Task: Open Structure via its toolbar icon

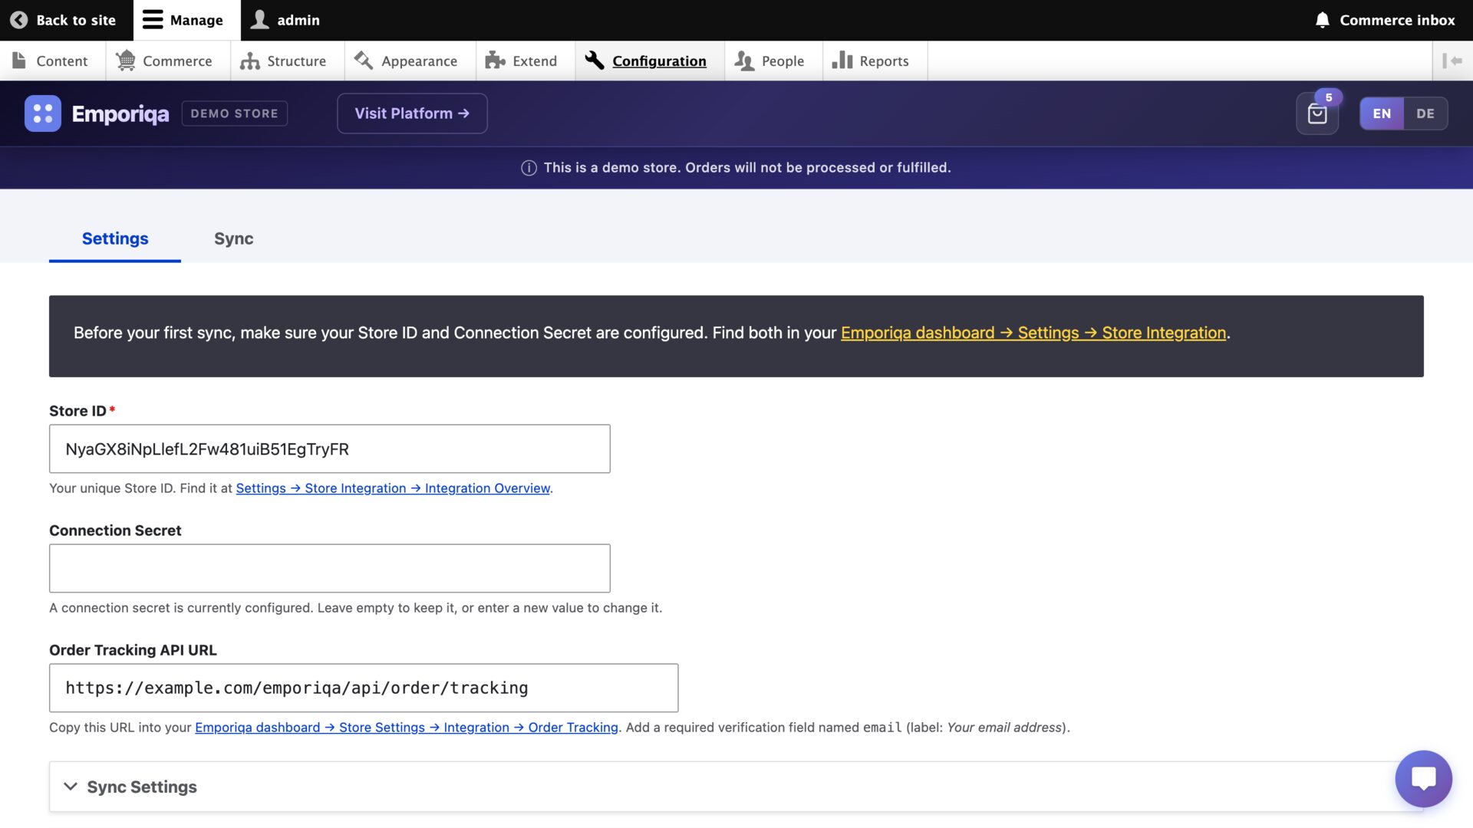Action: (251, 61)
